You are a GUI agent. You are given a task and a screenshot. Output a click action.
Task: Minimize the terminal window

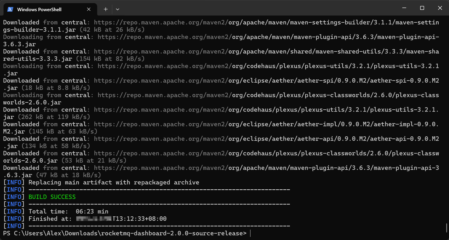click(x=404, y=8)
